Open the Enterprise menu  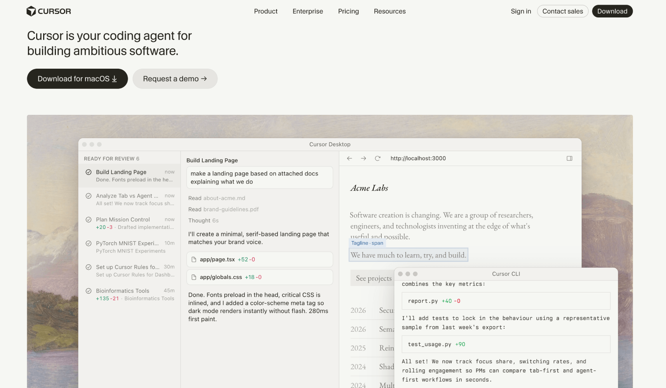[x=308, y=11]
